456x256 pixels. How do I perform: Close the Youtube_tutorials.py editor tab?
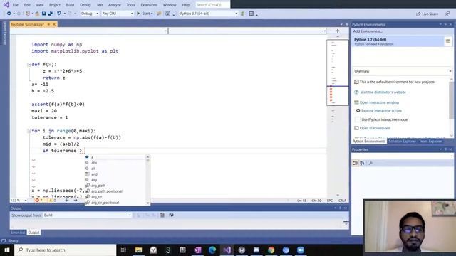tap(54, 24)
